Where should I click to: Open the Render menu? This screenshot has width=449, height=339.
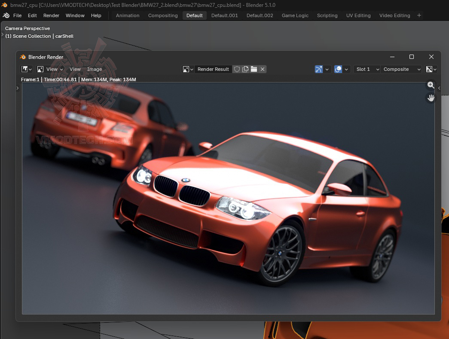pyautogui.click(x=51, y=15)
